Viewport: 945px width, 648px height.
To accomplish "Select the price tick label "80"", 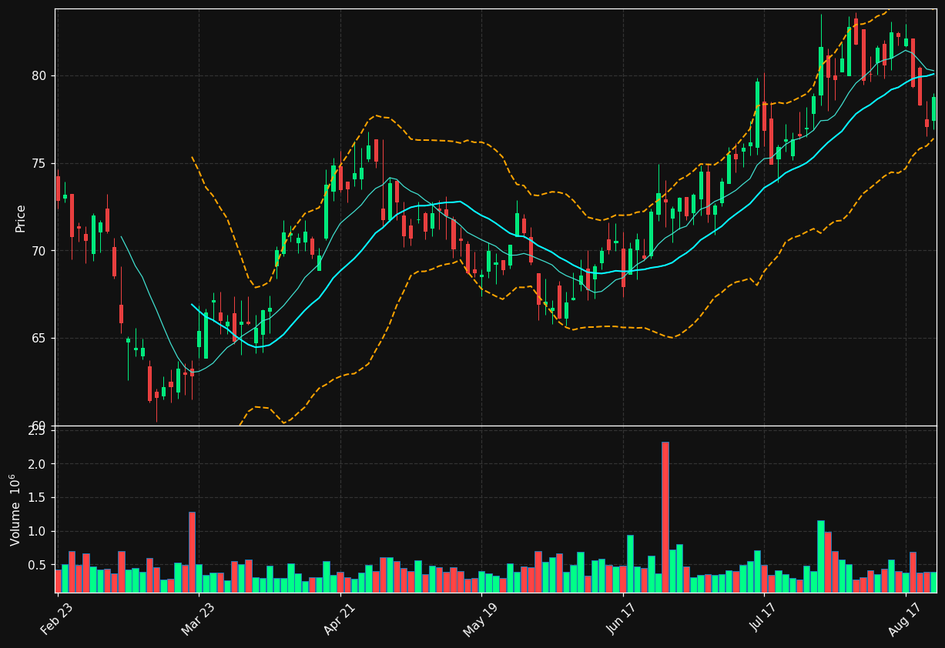I will (39, 75).
